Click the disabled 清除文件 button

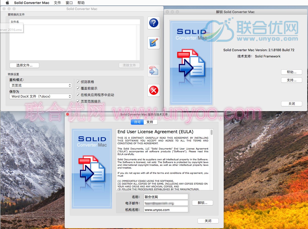[129, 65]
